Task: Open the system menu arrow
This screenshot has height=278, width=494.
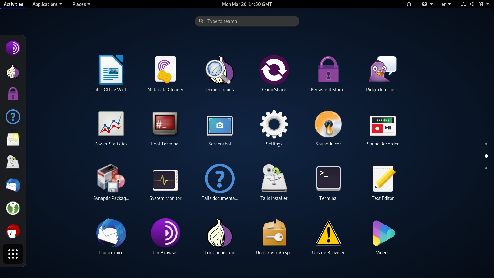Action: (x=488, y=4)
